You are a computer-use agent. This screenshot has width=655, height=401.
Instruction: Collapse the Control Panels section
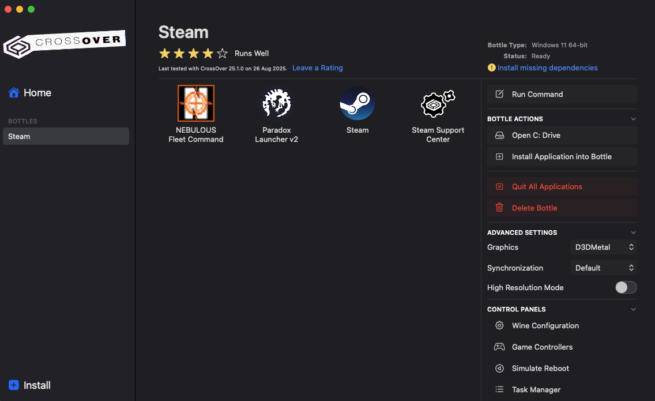pyautogui.click(x=633, y=309)
